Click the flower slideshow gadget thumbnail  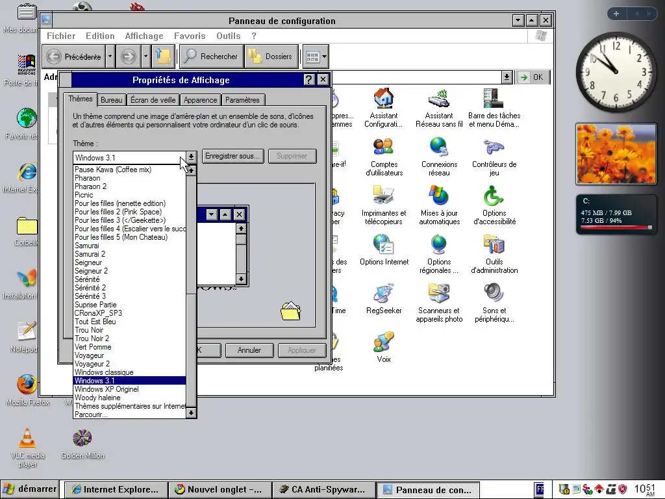point(616,154)
